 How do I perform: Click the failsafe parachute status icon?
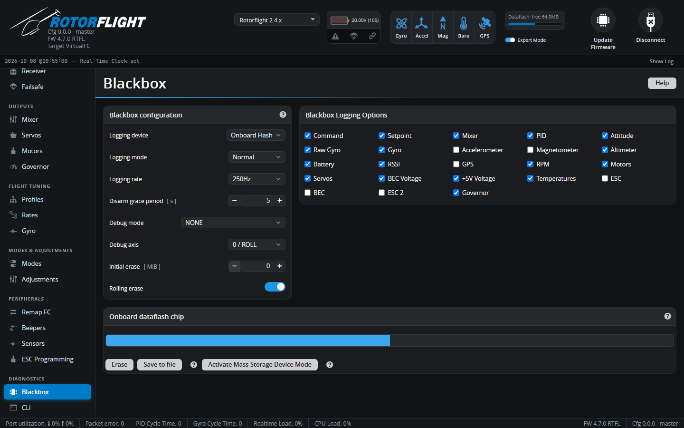(354, 36)
